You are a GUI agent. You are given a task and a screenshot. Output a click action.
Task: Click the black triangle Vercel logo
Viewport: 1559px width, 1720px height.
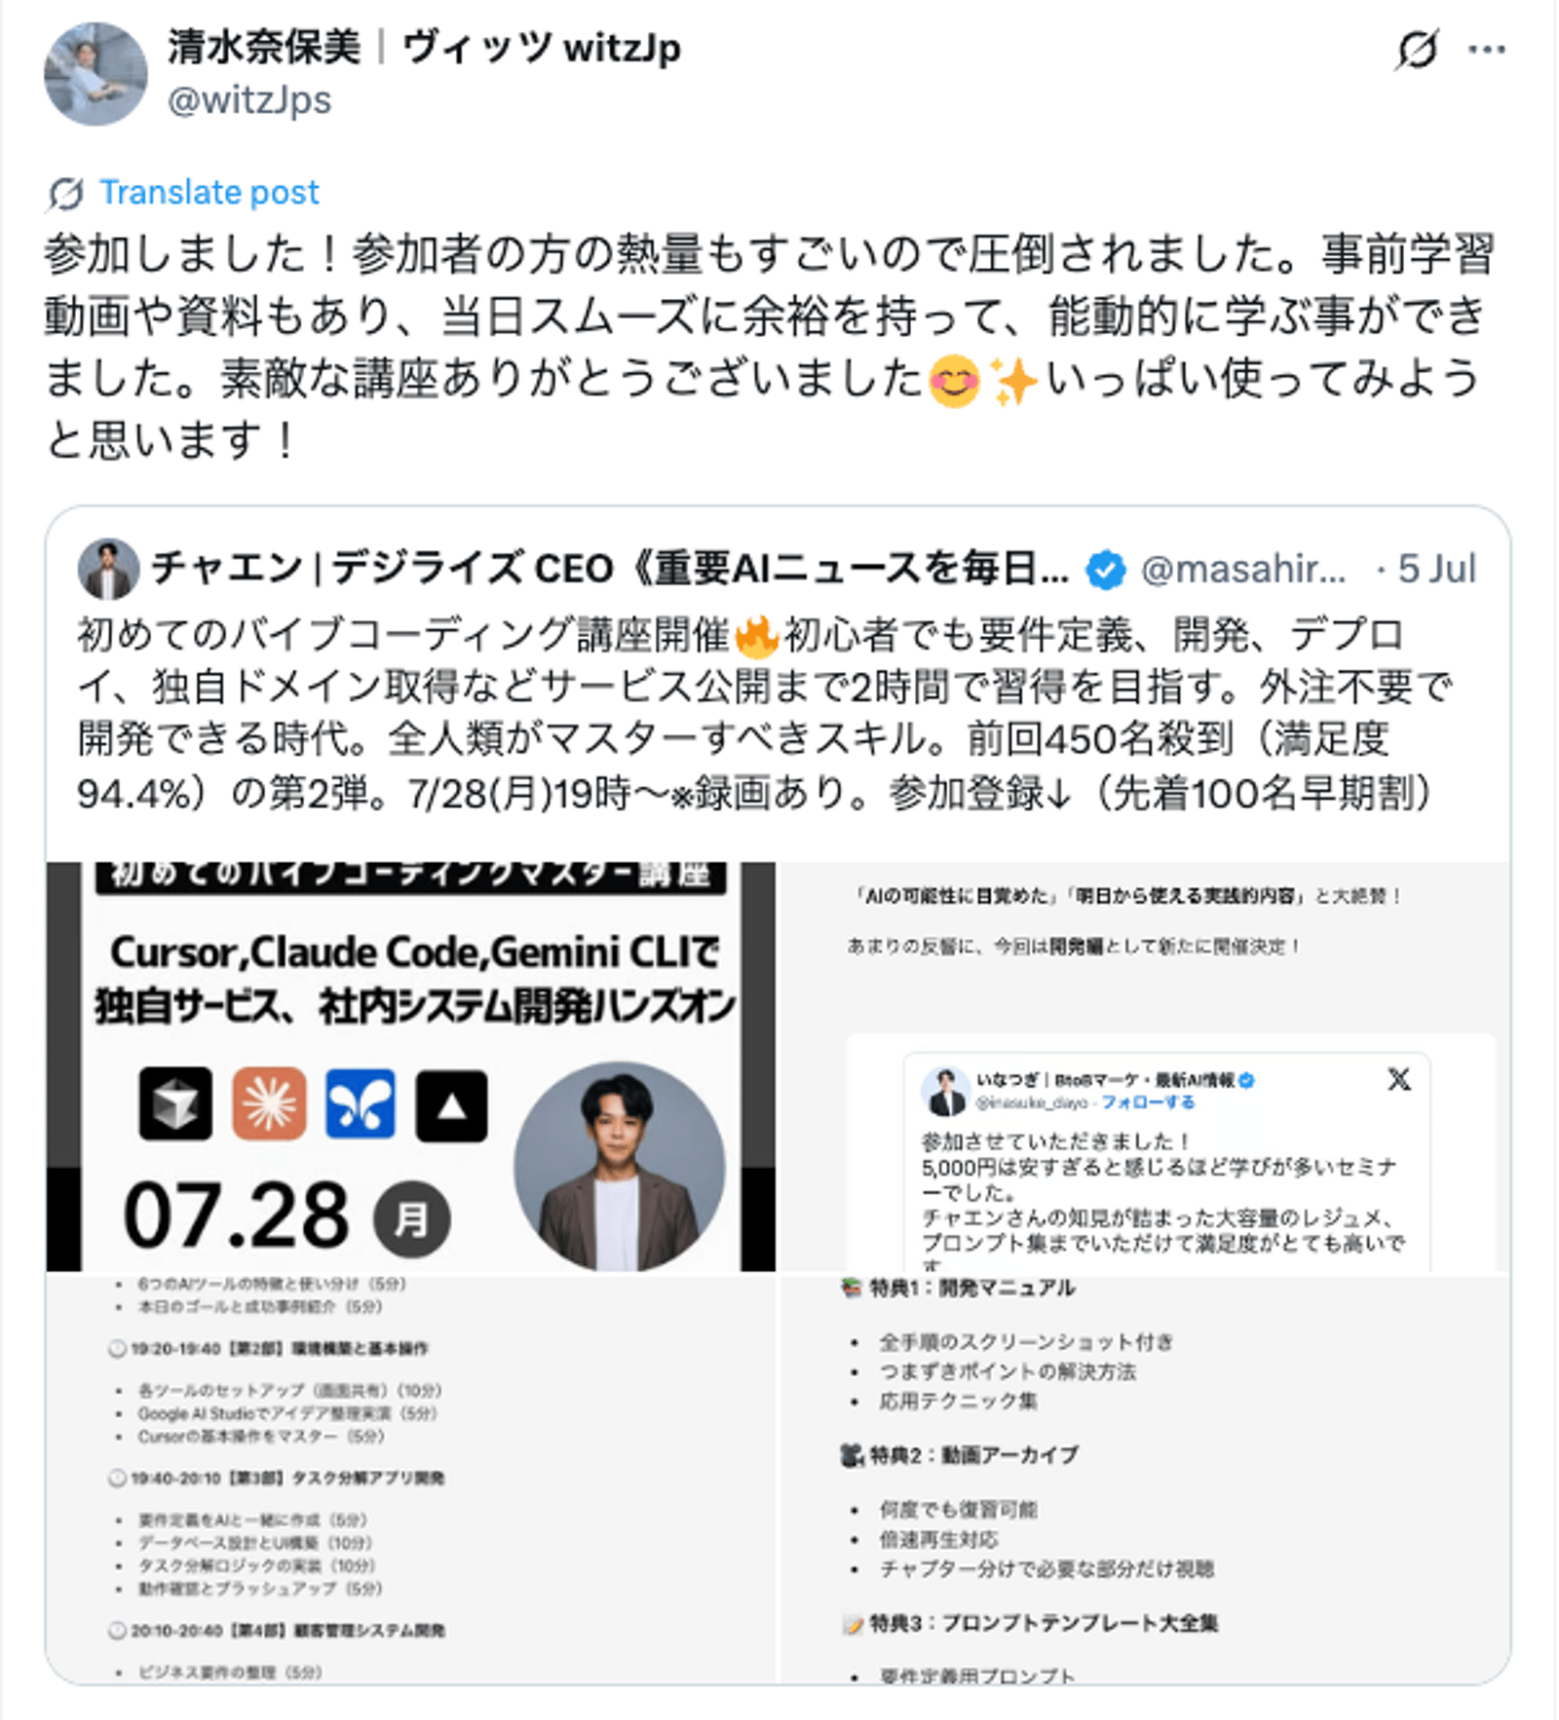451,1105
